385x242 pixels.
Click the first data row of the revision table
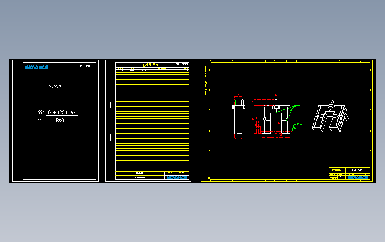click(152, 71)
